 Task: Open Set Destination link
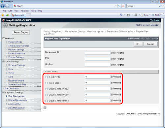[x=12, y=88]
